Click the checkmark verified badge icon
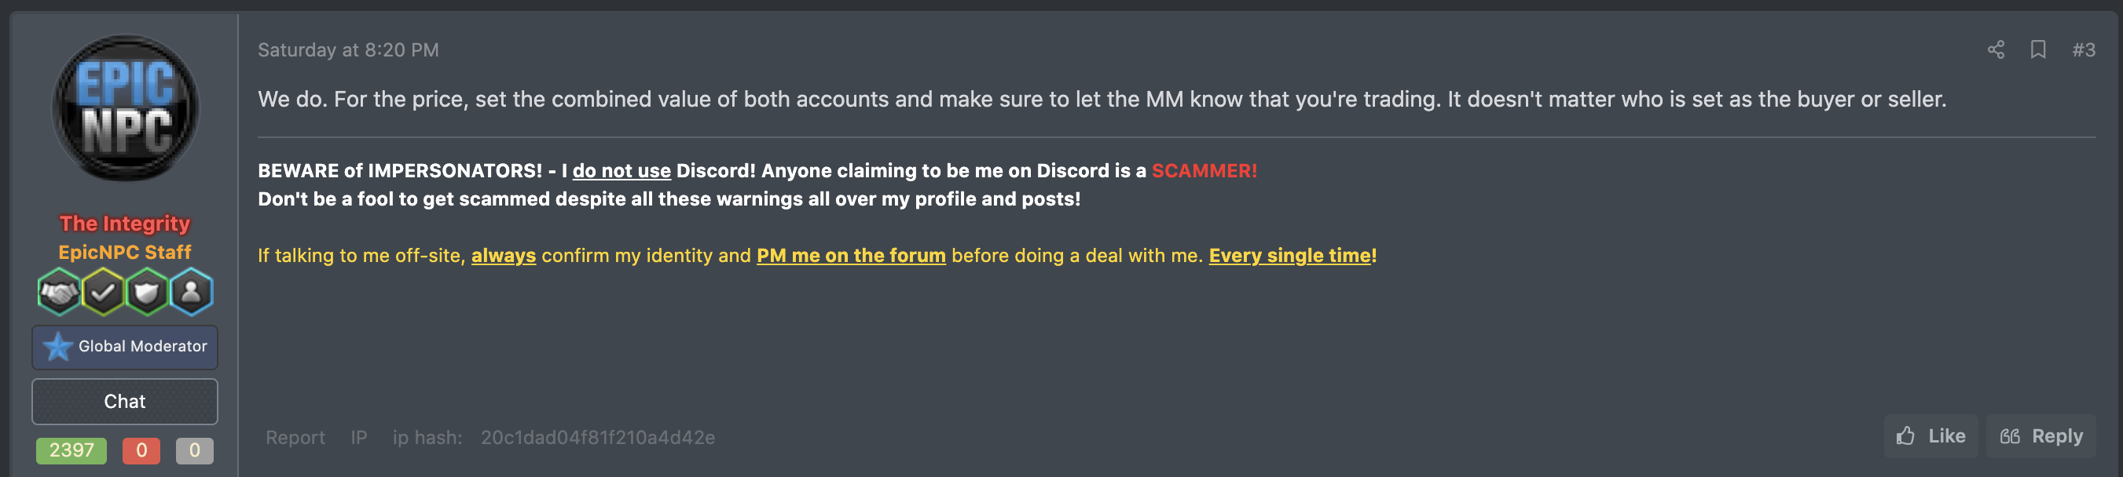This screenshot has height=477, width=2123. pyautogui.click(x=103, y=292)
